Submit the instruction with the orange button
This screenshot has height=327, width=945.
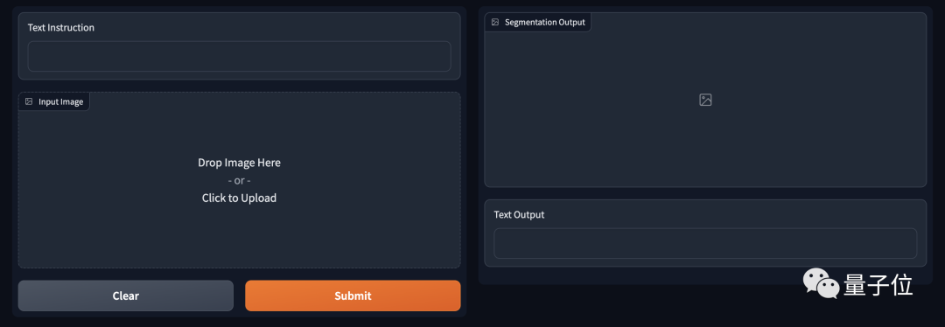353,296
